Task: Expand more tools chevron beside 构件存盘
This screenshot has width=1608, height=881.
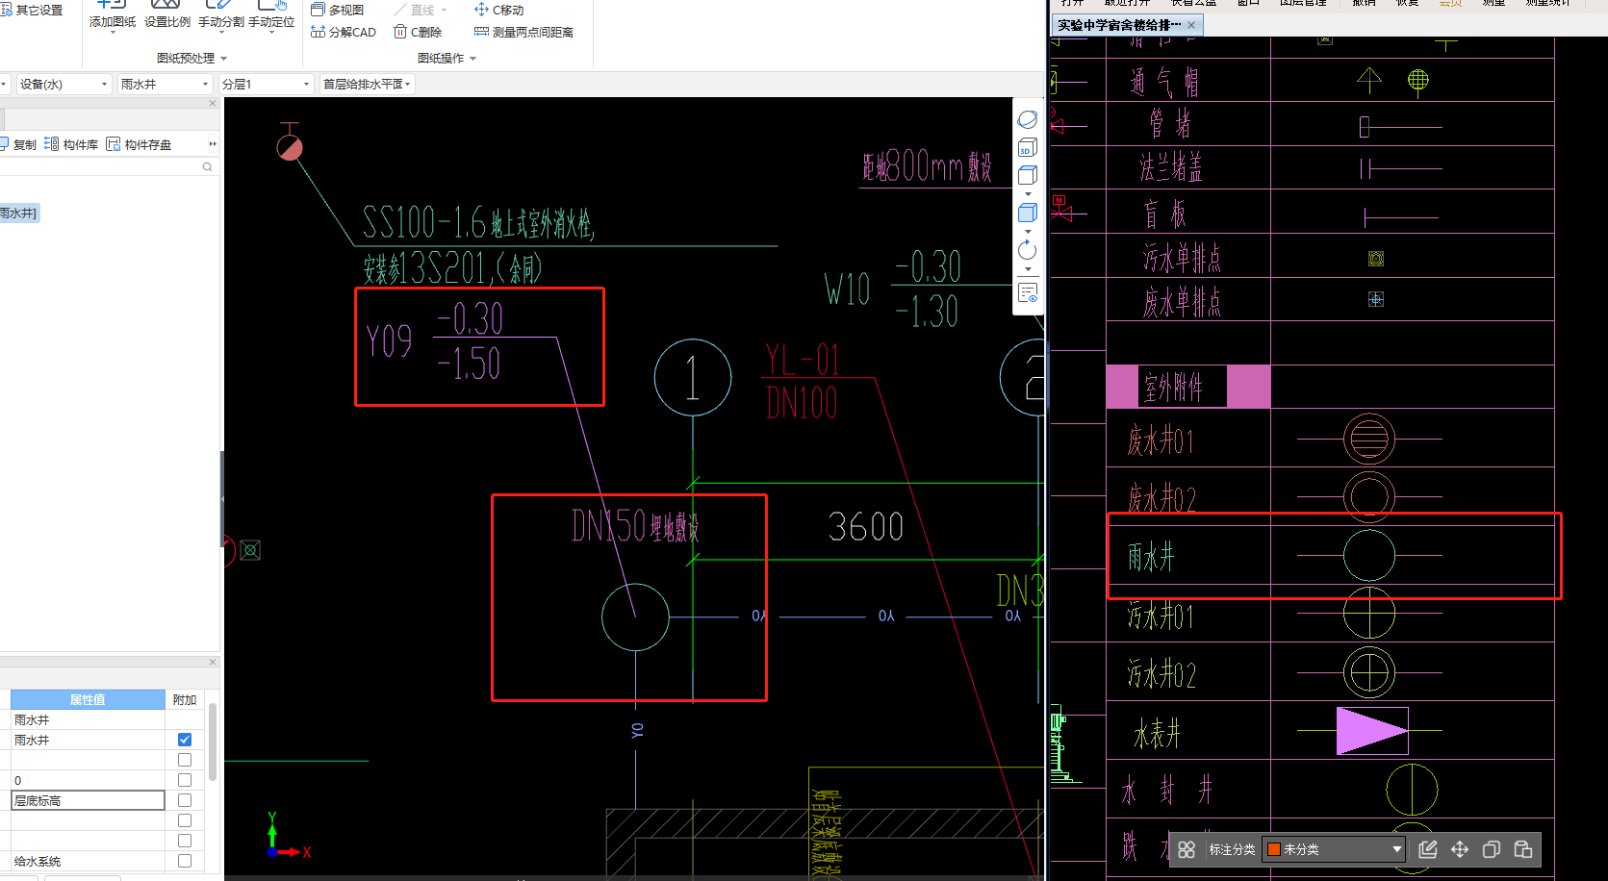Action: click(213, 144)
